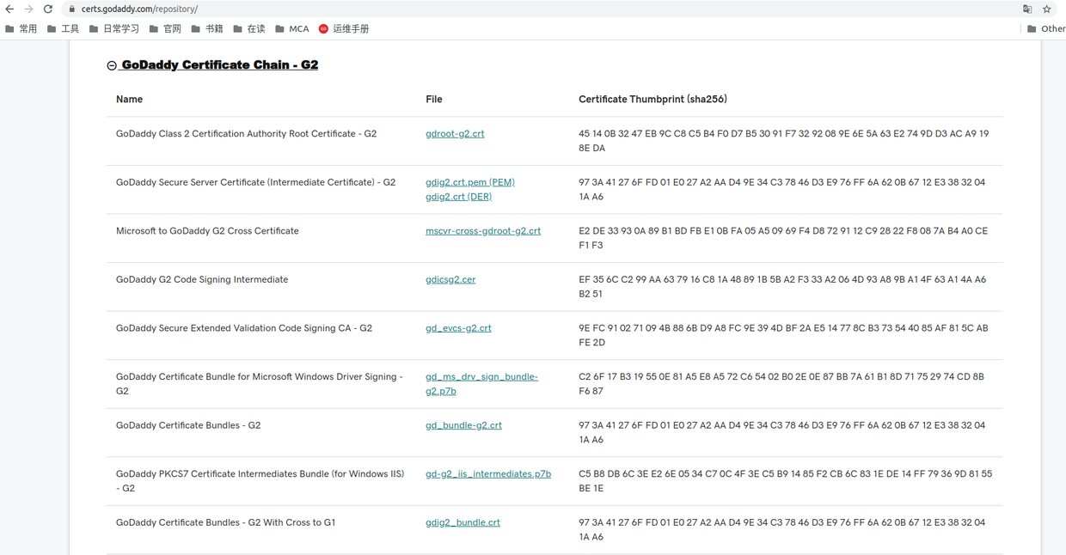Screen dimensions: 1066x555
Task: Go forward to the next page
Action: click(28, 9)
